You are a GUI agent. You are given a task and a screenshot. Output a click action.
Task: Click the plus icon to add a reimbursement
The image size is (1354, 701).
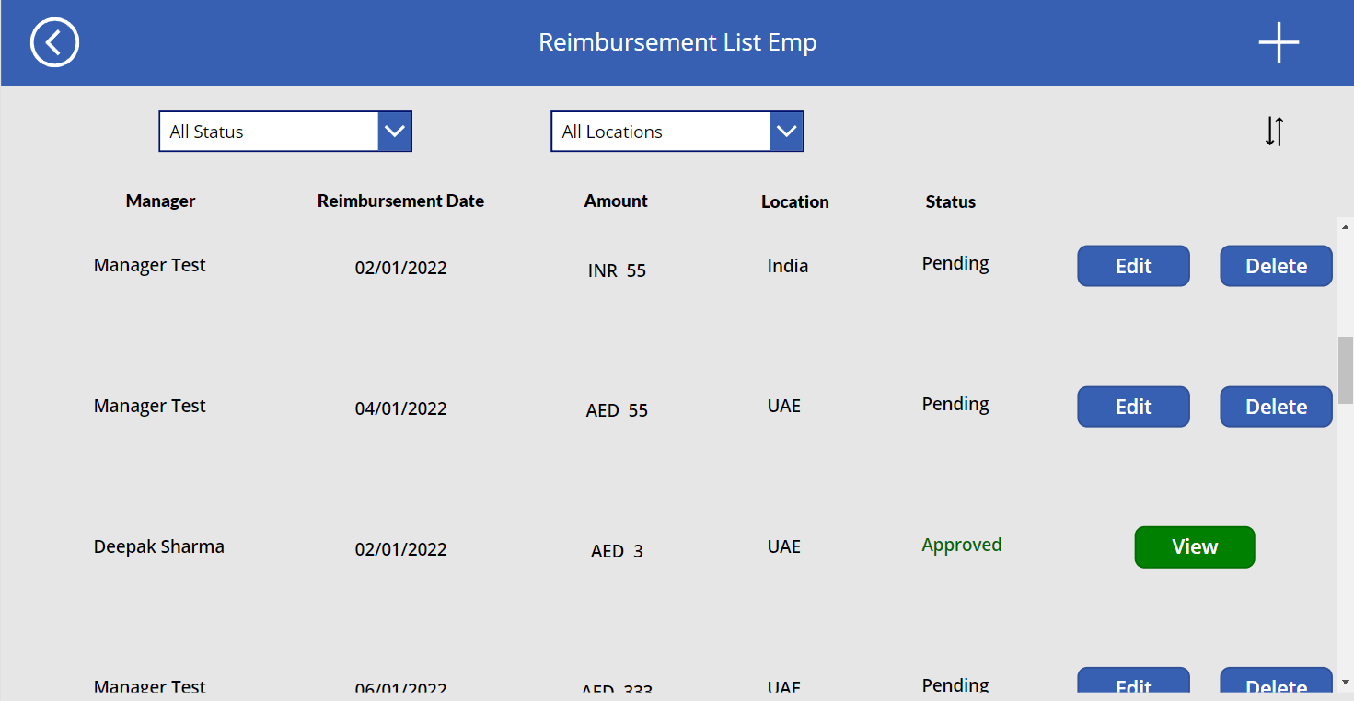[x=1278, y=41]
